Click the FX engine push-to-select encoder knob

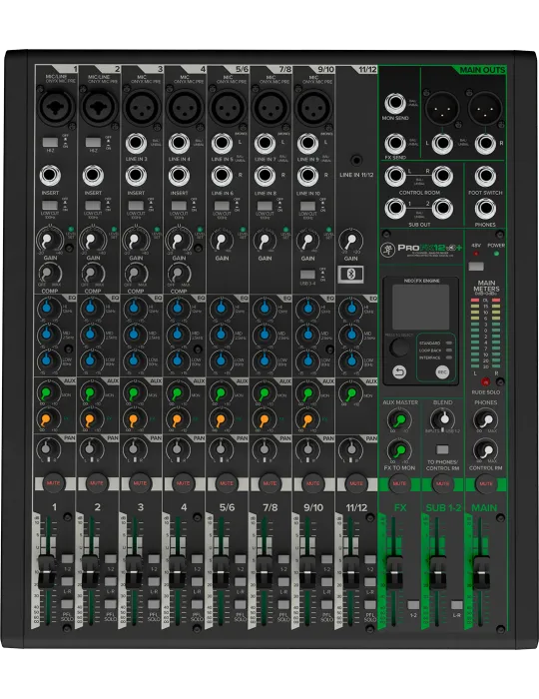point(399,348)
